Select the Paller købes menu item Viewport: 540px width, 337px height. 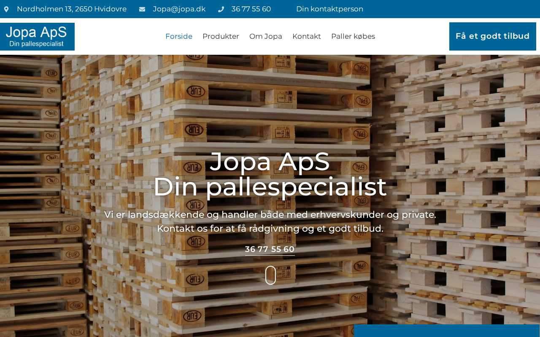point(353,36)
